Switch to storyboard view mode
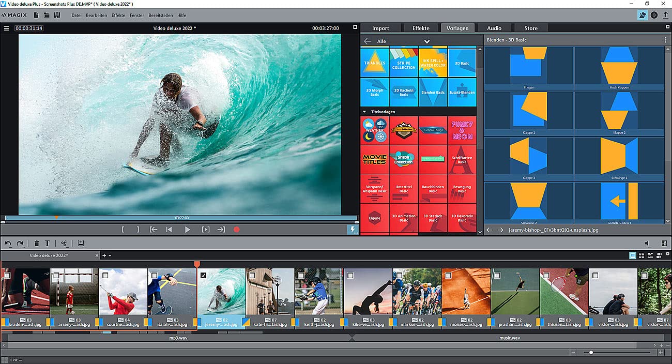The width and height of the screenshot is (672, 364). (x=633, y=255)
